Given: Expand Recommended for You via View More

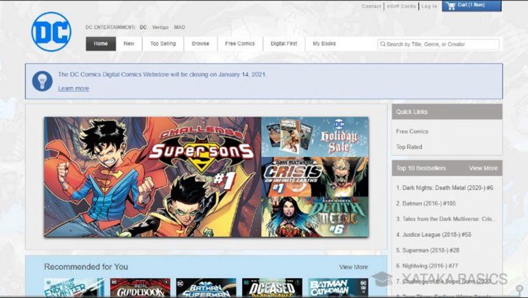Looking at the screenshot, I should pos(353,266).
